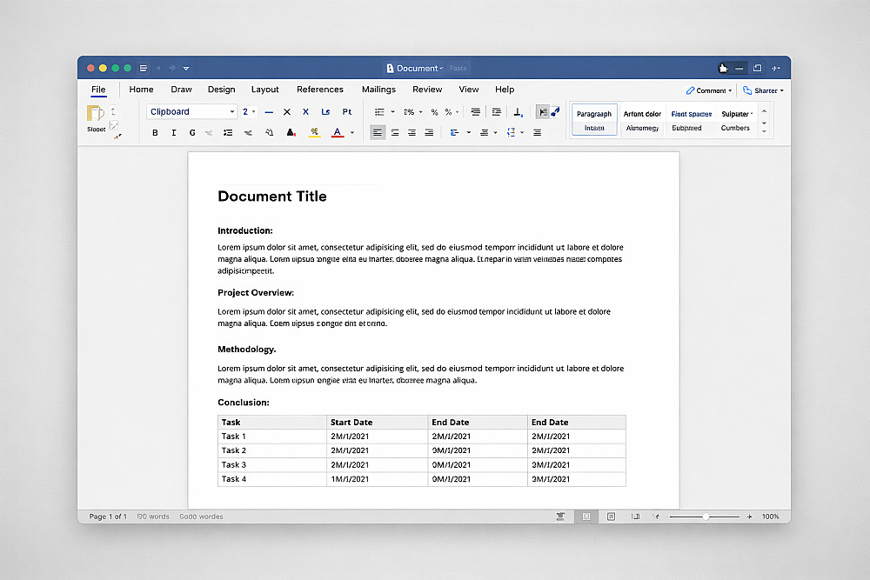Viewport: 870px width, 580px height.
Task: Click the format painter brush icon
Action: (x=117, y=136)
